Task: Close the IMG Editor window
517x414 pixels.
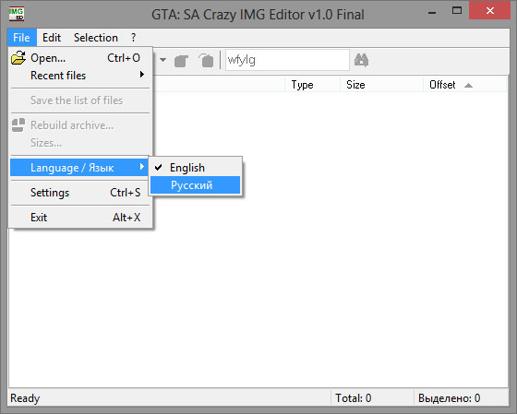Action: (x=490, y=11)
